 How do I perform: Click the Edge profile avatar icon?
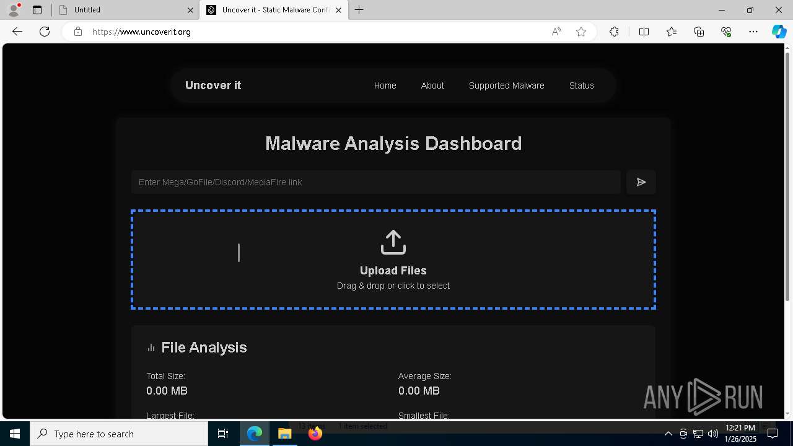click(x=13, y=10)
